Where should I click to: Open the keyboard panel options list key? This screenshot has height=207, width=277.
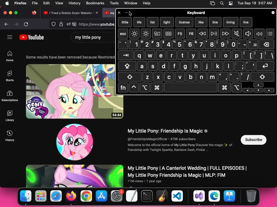pyautogui.click(x=270, y=34)
